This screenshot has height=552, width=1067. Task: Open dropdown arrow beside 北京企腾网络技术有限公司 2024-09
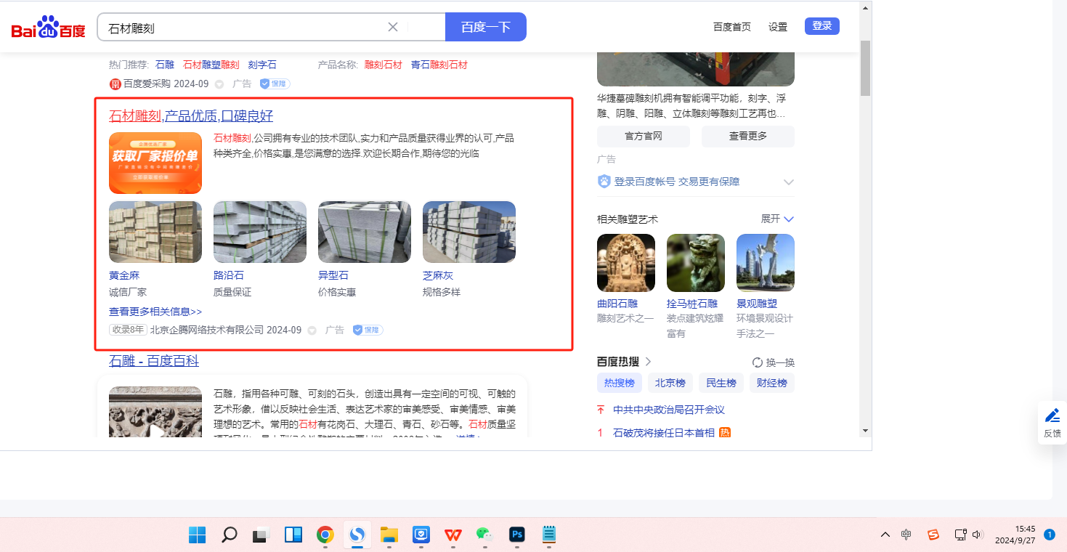(x=312, y=330)
